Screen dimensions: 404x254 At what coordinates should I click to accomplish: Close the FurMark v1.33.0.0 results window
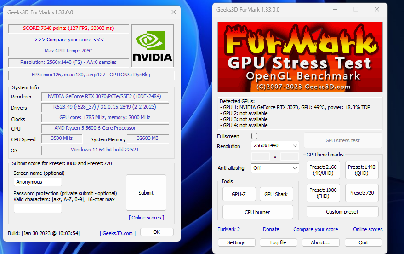pos(174,12)
